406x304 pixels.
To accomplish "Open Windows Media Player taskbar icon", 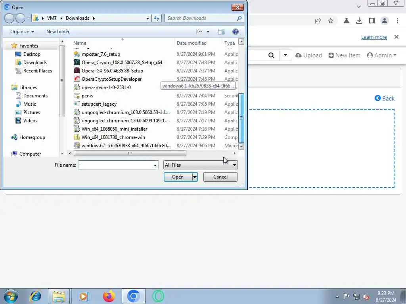I will point(84,296).
